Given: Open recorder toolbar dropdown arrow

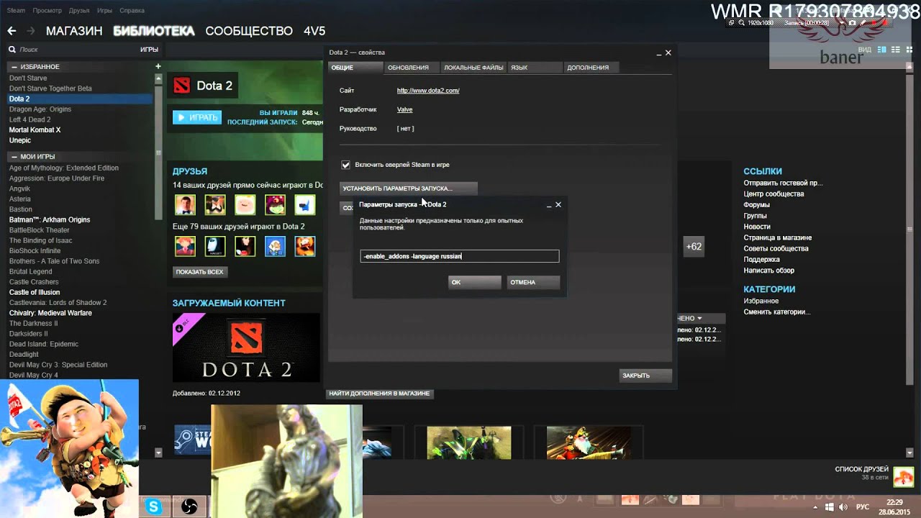Looking at the screenshot, I should 842,23.
